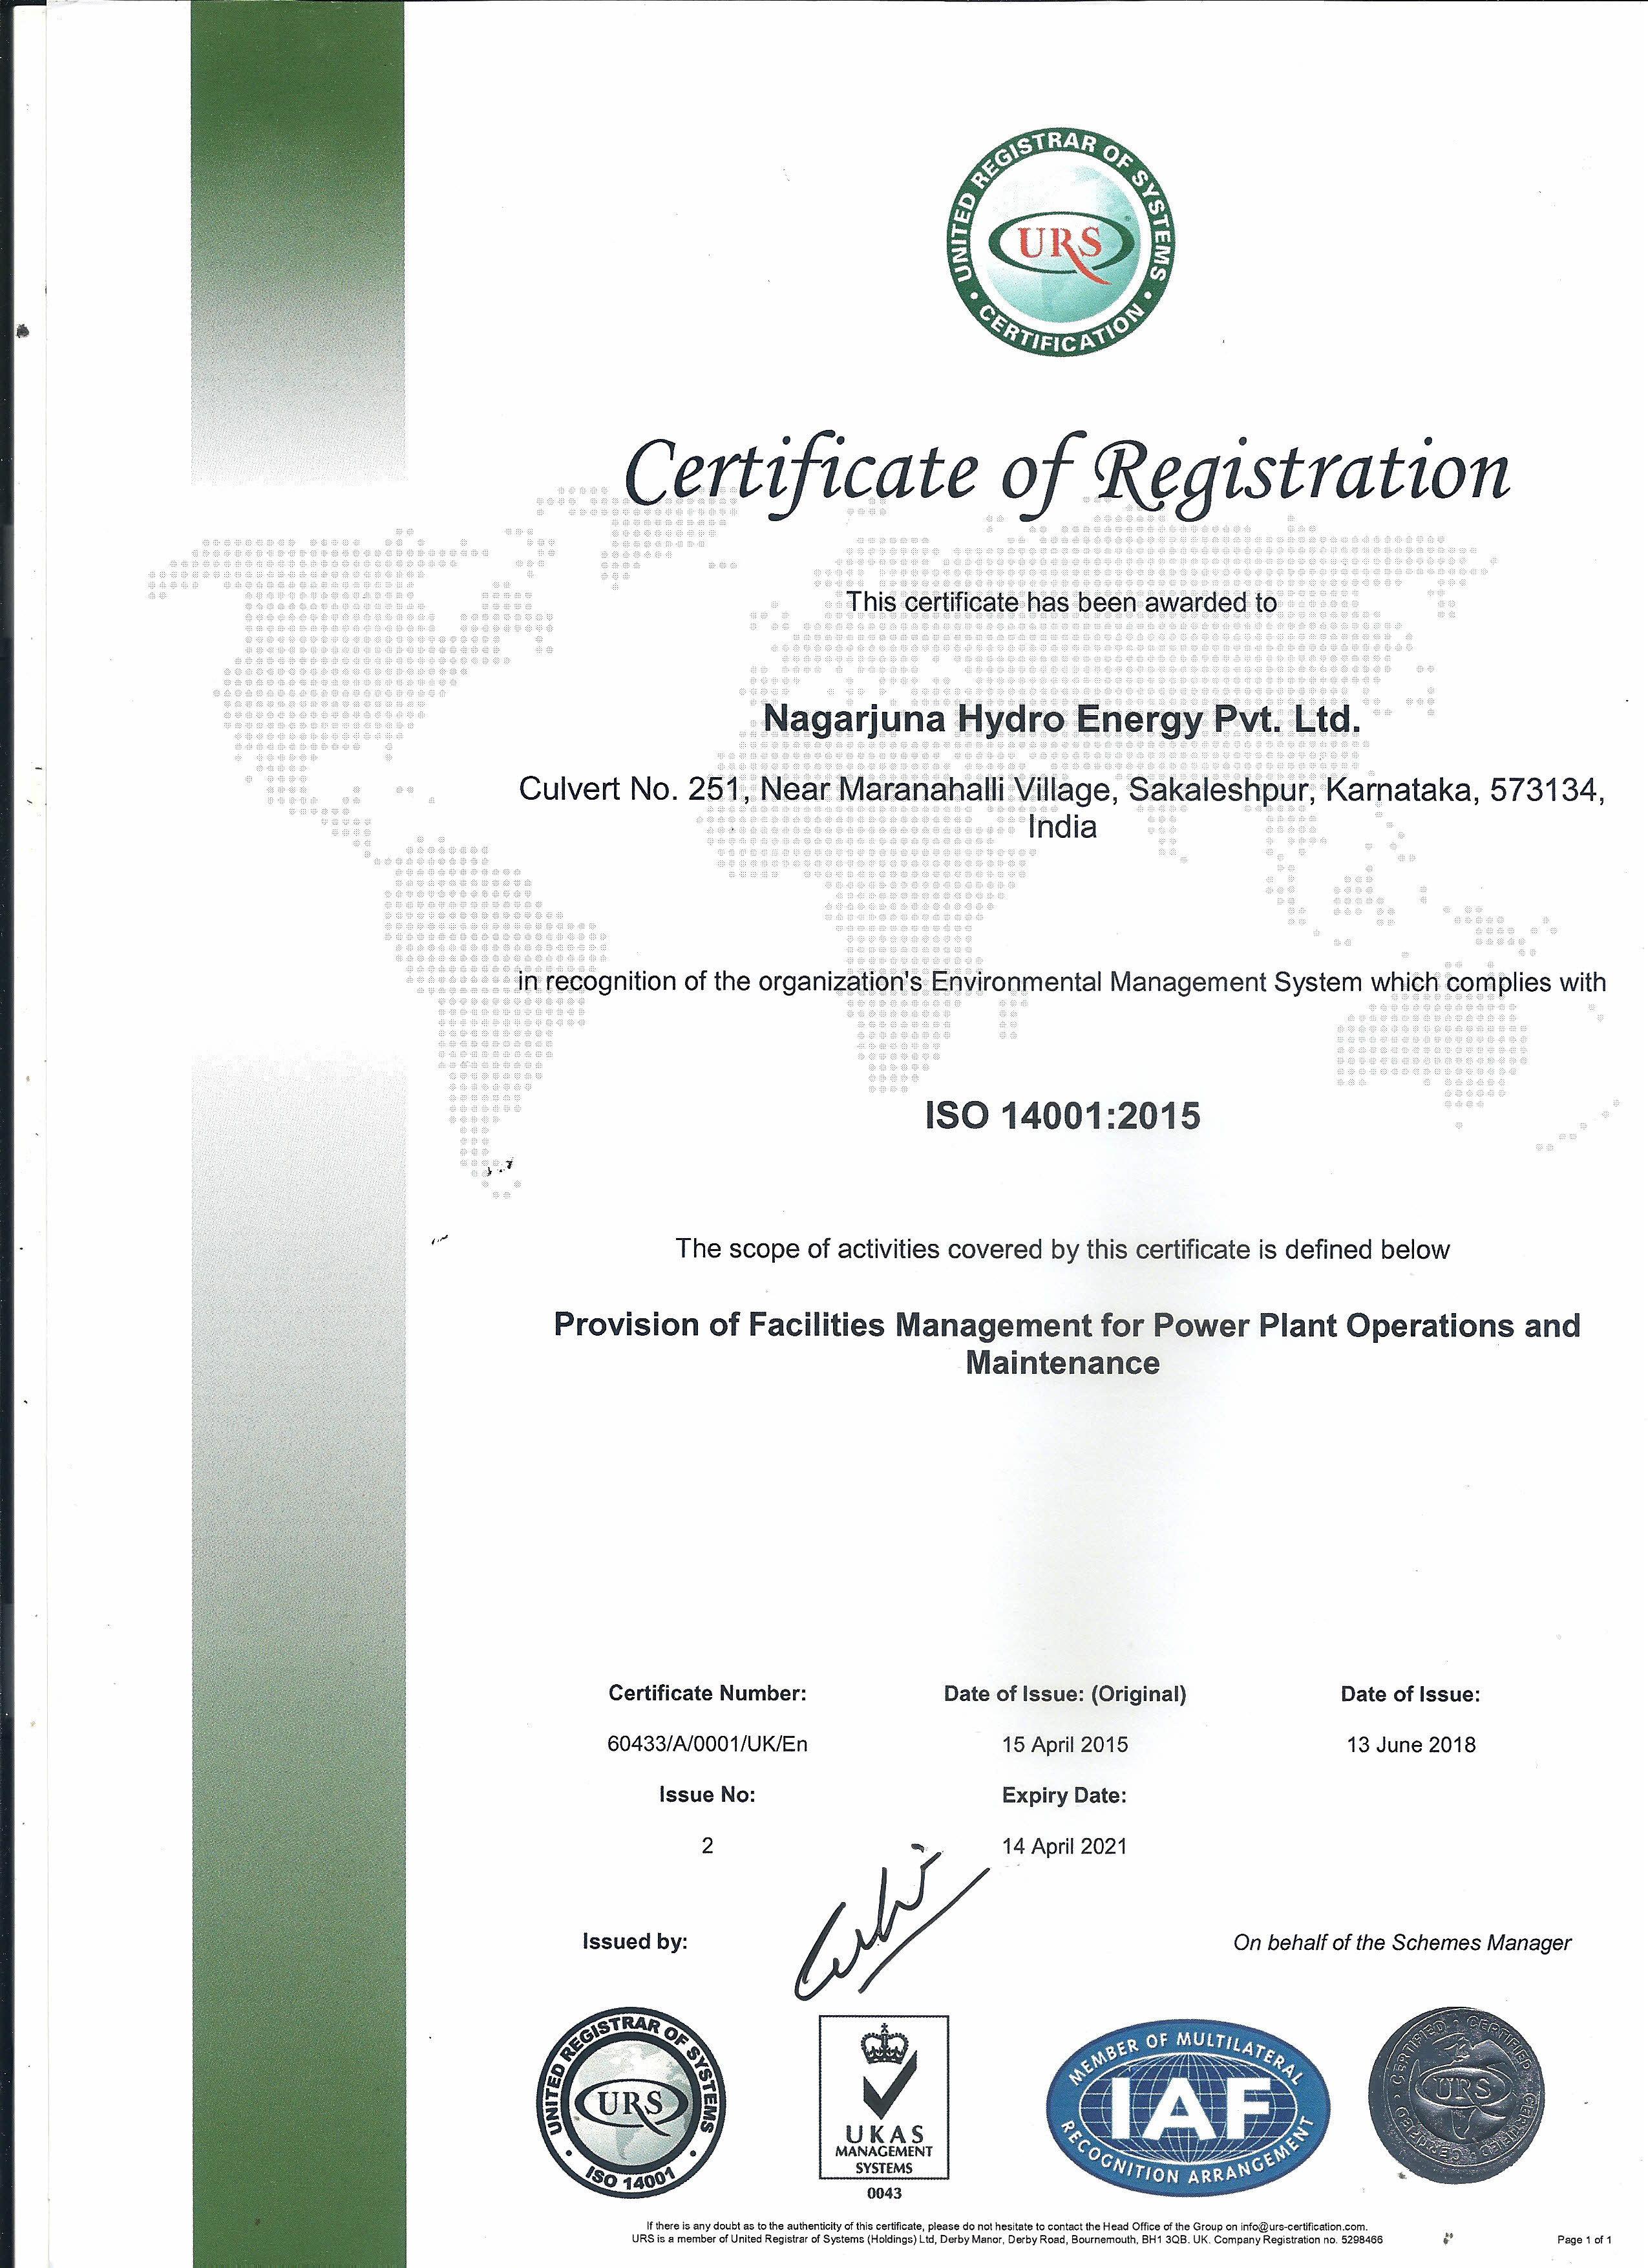This screenshot has width=1648, height=2268.
Task: Click the address line starting 'Culvert No. 251'
Action: [x=1061, y=790]
